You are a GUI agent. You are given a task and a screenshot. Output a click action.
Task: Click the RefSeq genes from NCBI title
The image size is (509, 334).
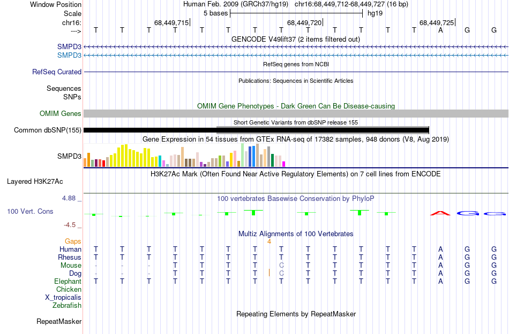coord(296,64)
